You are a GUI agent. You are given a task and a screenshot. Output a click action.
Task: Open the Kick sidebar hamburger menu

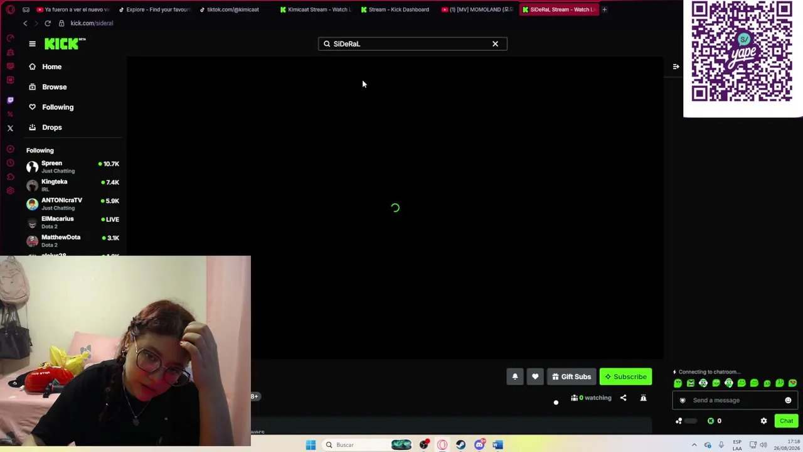(32, 44)
